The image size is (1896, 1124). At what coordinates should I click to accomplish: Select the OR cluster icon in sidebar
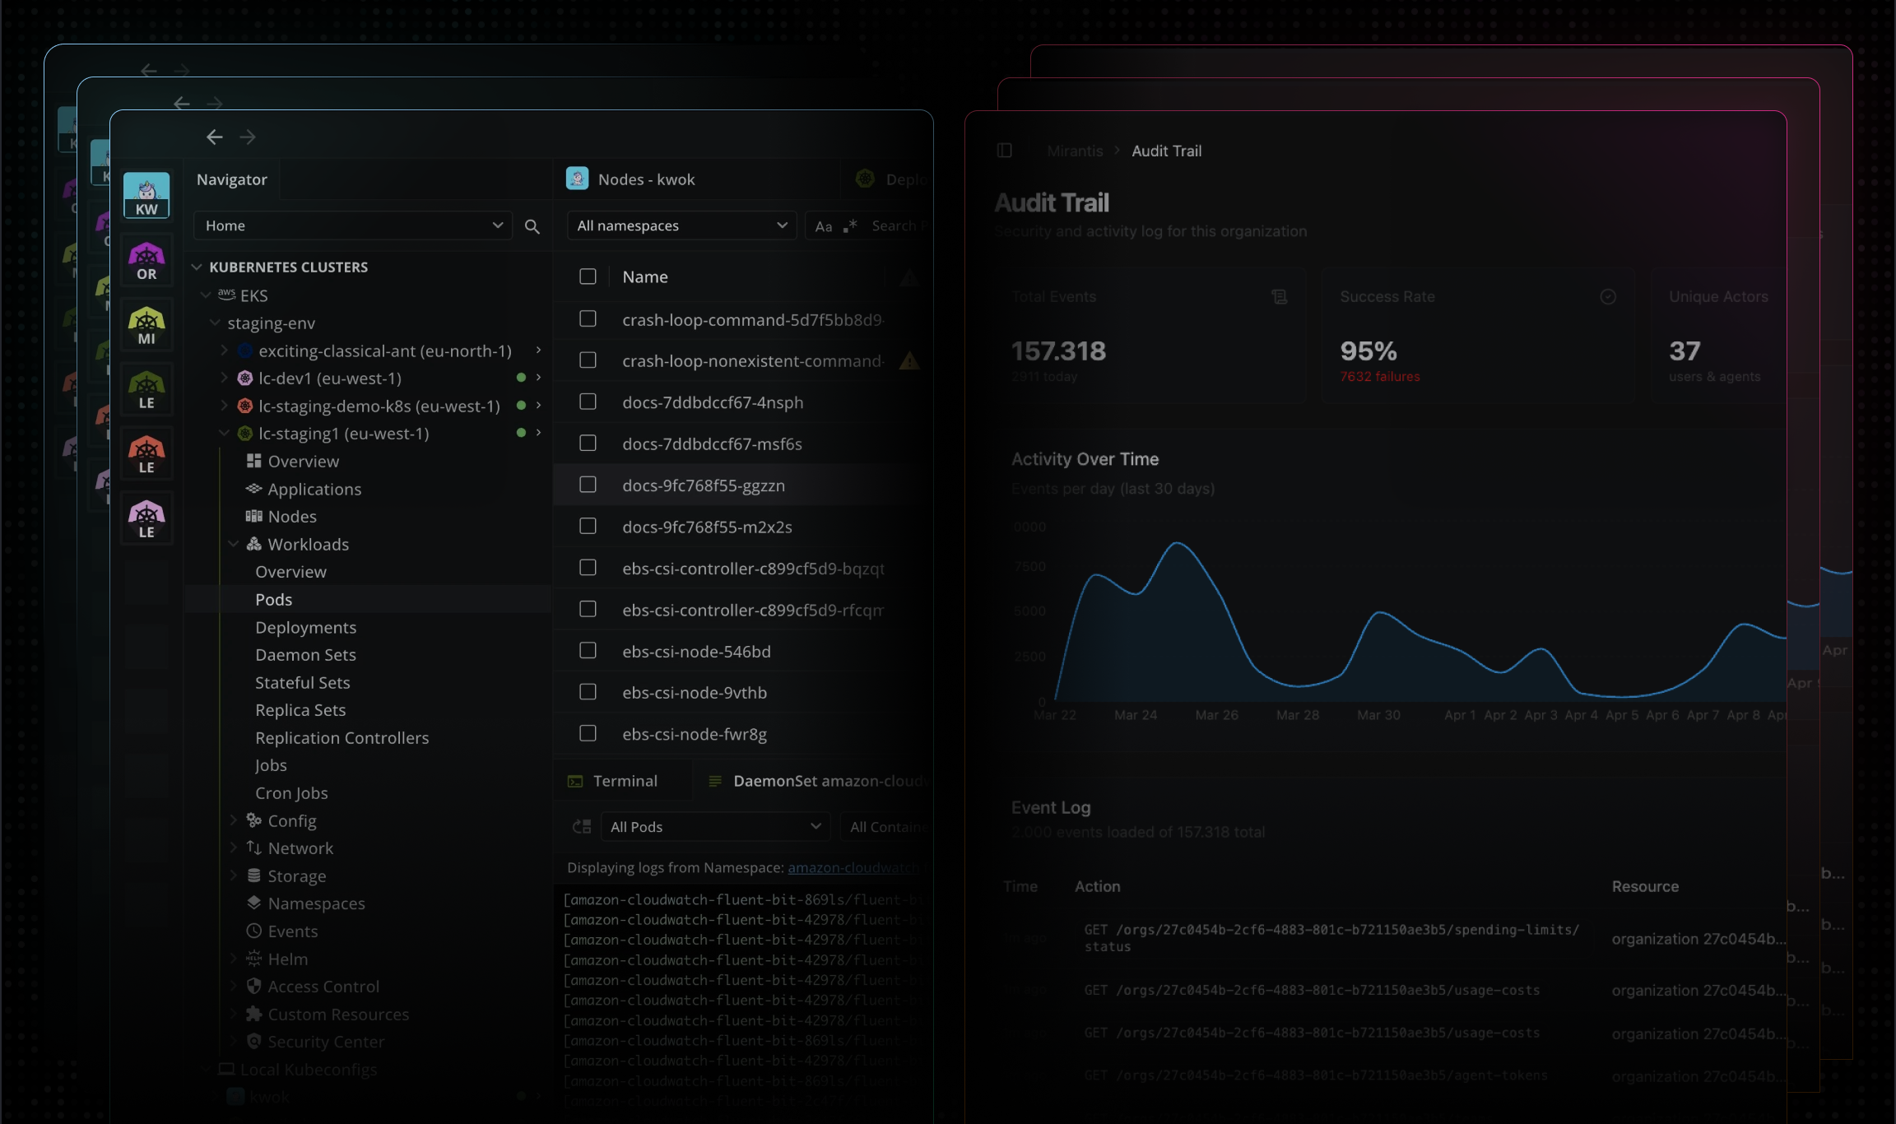tap(146, 261)
